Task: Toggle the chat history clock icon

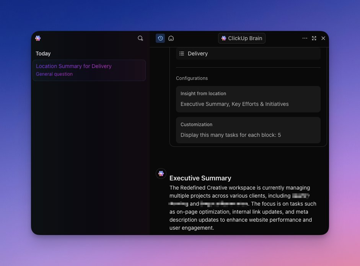Action: 160,38
